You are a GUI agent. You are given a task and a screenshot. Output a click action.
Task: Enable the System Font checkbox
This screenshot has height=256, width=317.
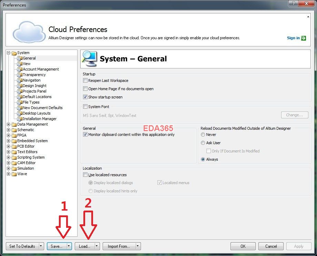tap(85, 107)
